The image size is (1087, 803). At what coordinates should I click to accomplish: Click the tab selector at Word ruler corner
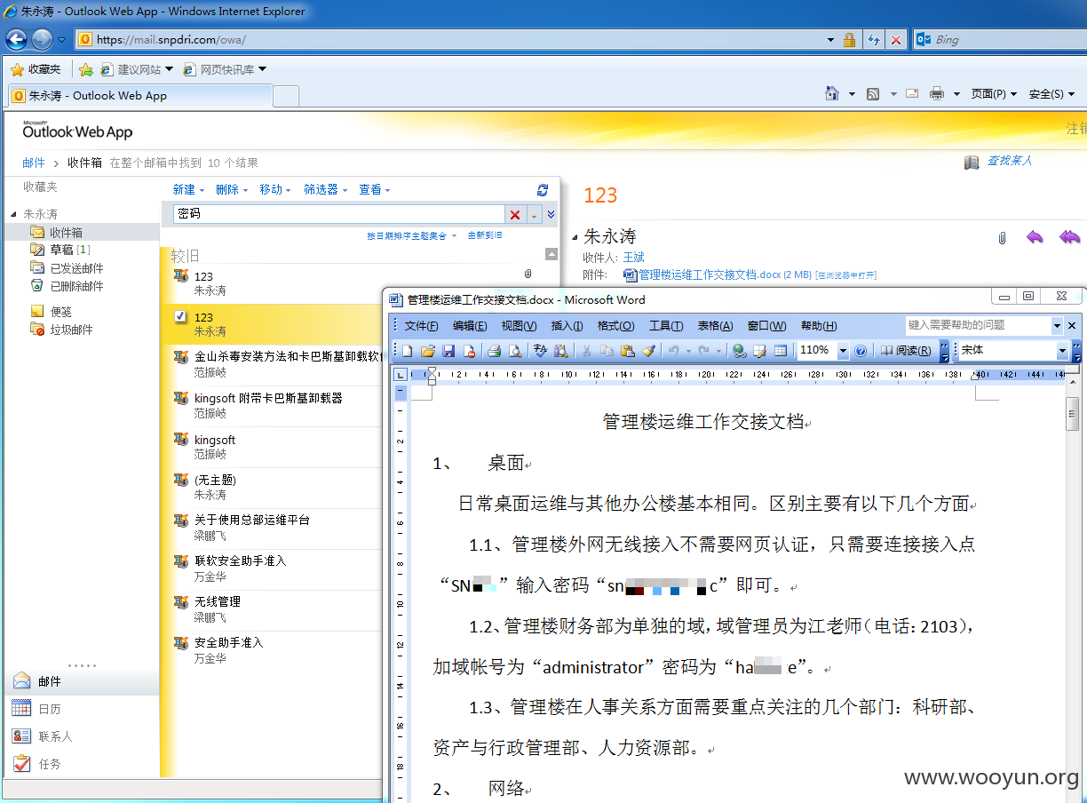click(x=400, y=375)
